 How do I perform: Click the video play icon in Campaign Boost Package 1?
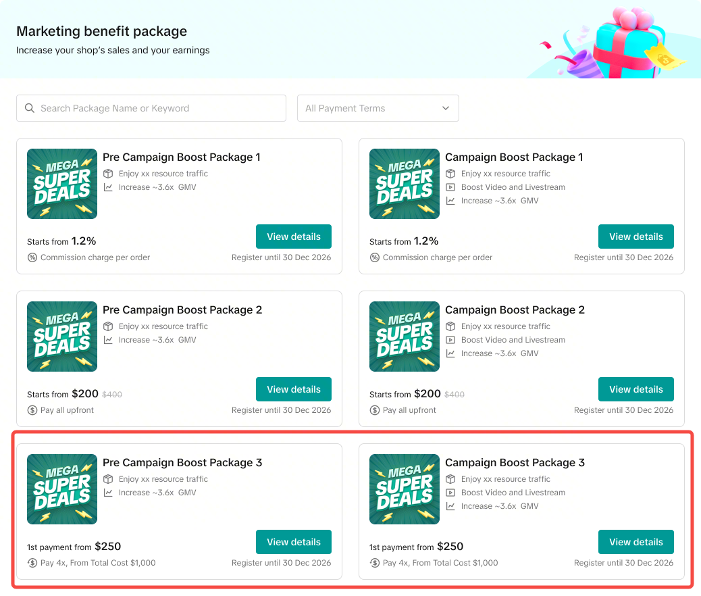[450, 187]
